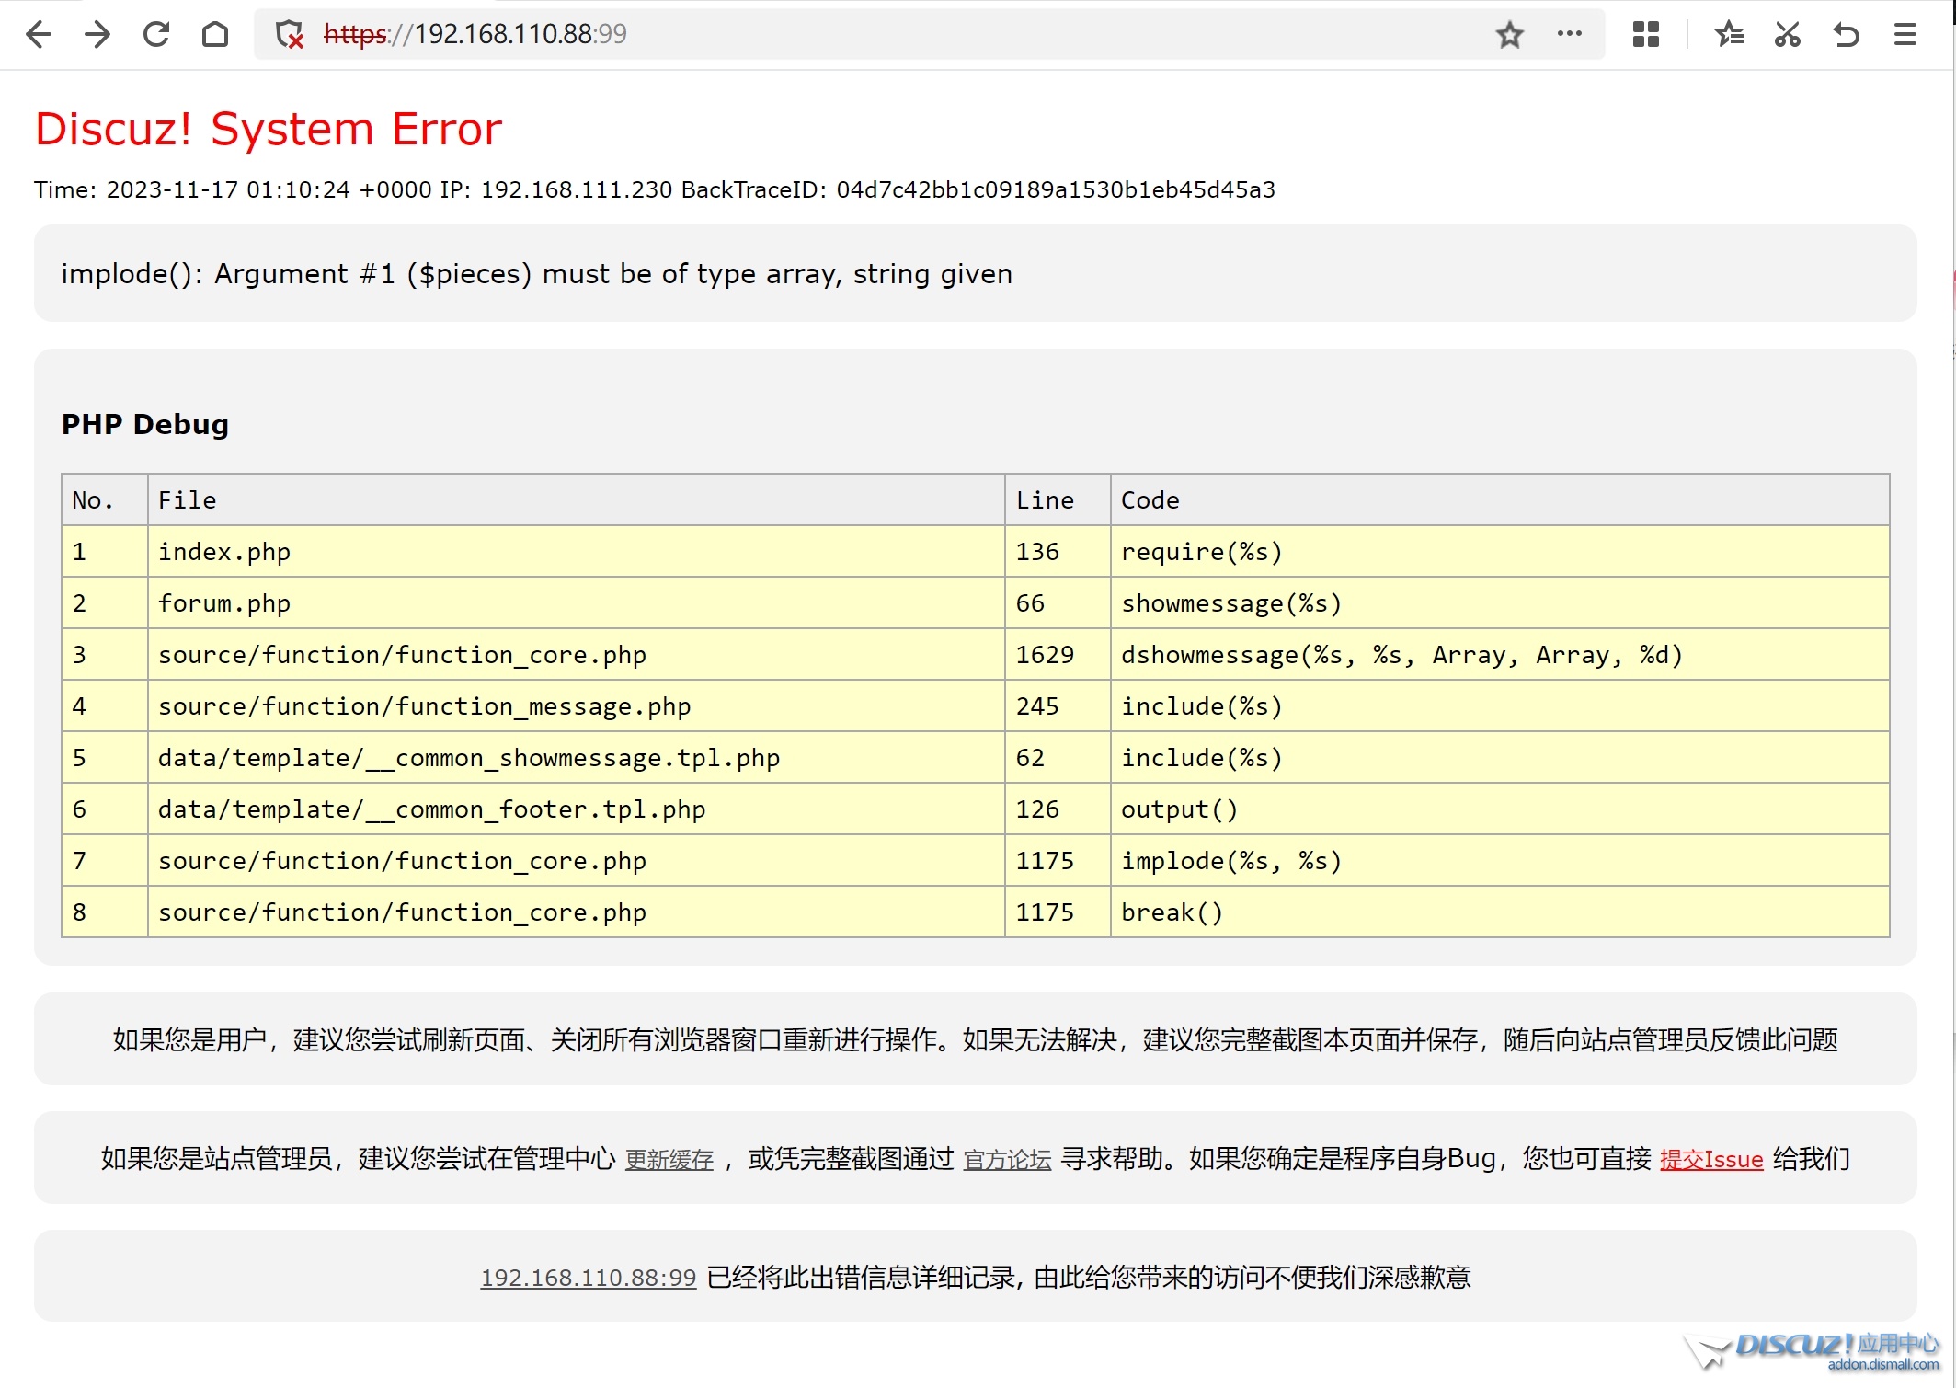Click the insecure connection shield icon

point(290,35)
